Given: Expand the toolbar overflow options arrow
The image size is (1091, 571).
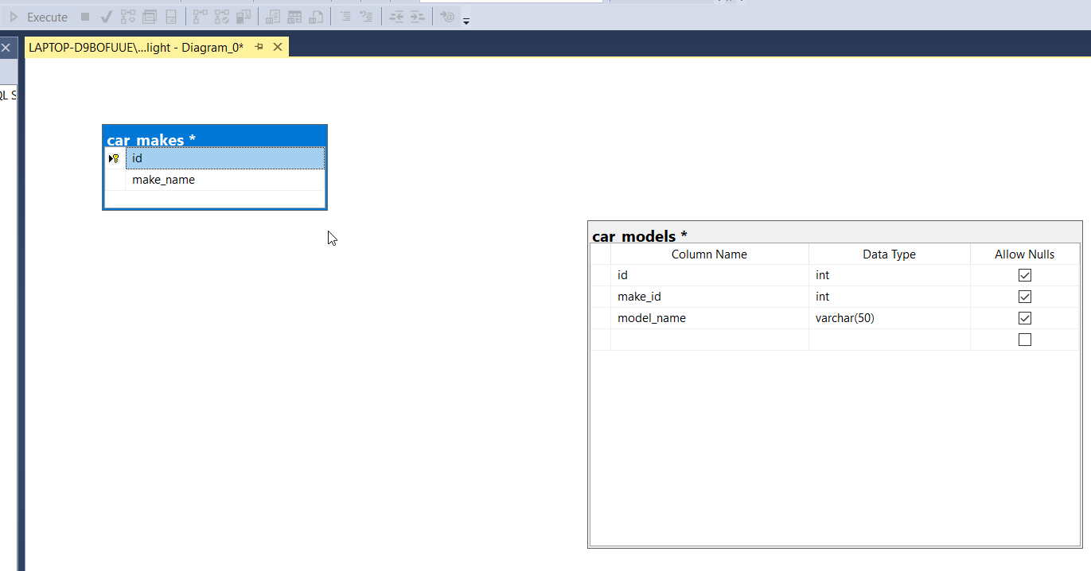Looking at the screenshot, I should click(x=466, y=21).
